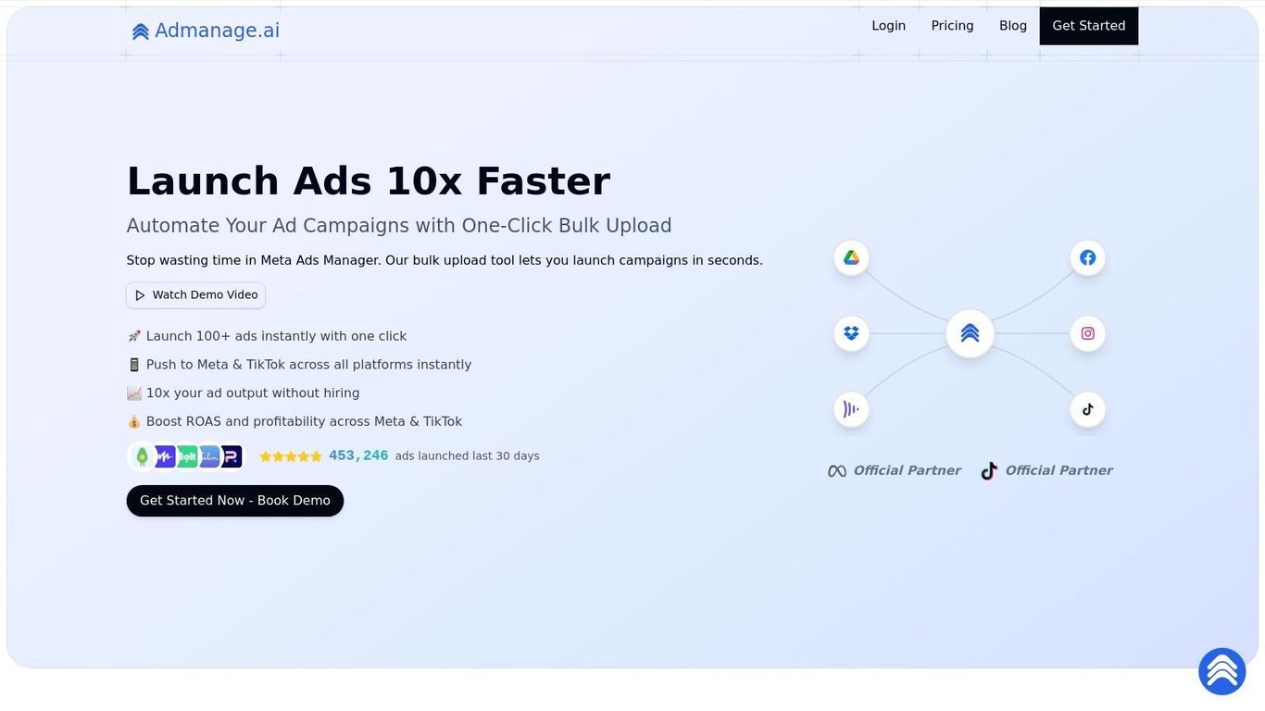Click the green avocado customer logo
Screen dimensions: 1265x711
coord(142,456)
